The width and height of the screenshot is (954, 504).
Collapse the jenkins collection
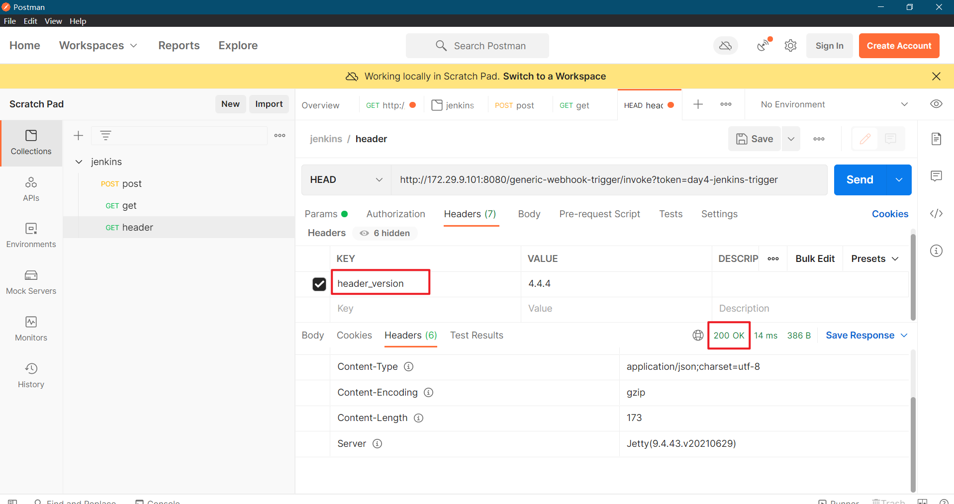click(79, 162)
